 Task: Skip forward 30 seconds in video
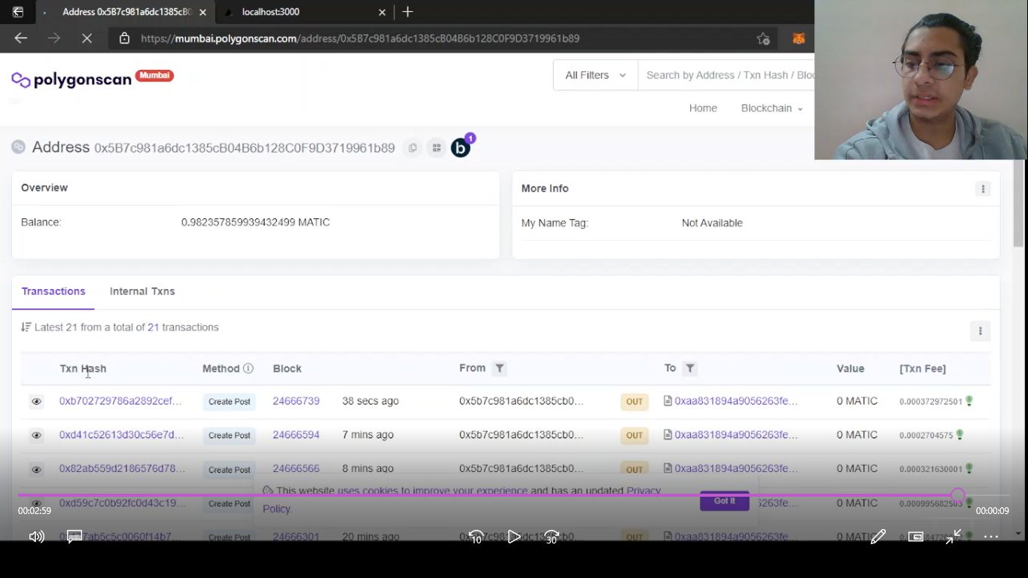[552, 537]
